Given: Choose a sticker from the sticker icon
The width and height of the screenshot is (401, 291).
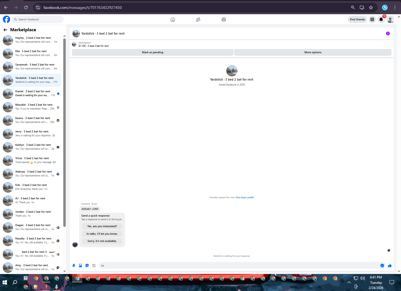Looking at the screenshot, I should (87, 266).
